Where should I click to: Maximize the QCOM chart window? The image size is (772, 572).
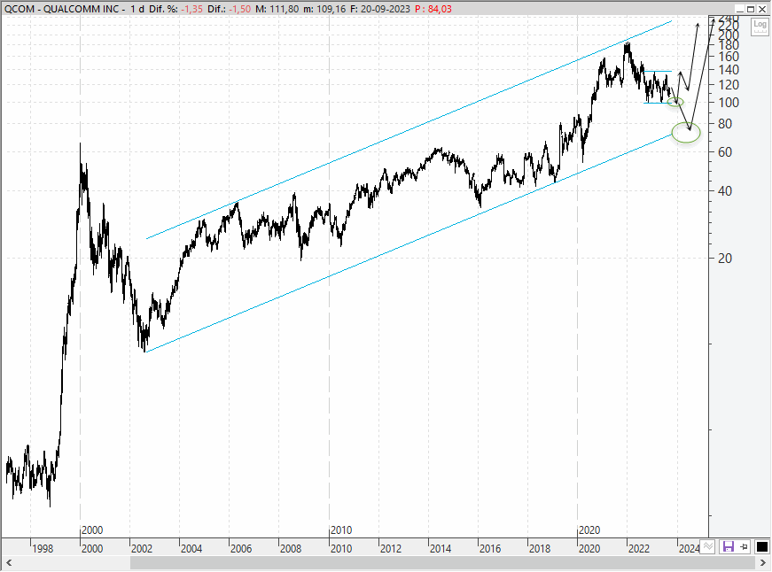point(751,9)
